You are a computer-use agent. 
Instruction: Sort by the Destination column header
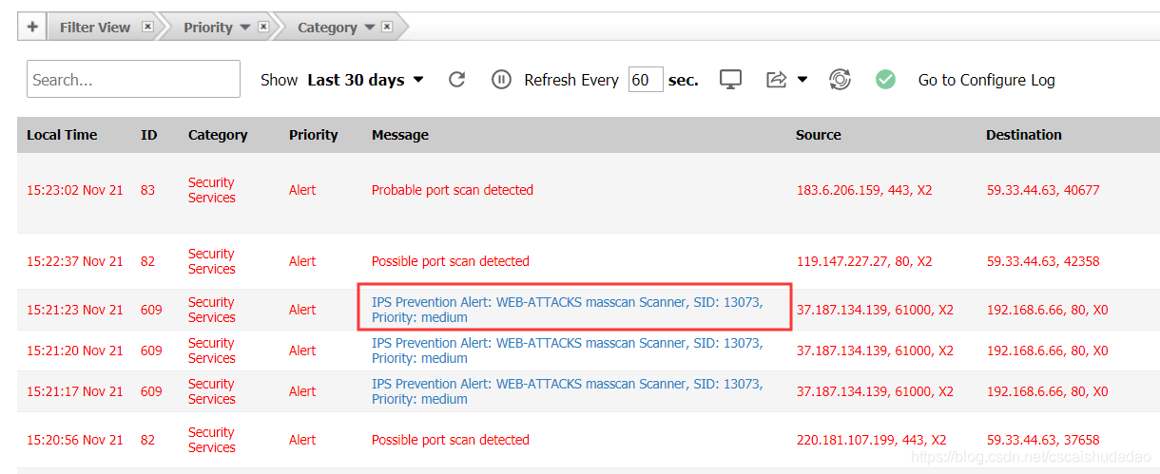pos(1024,135)
